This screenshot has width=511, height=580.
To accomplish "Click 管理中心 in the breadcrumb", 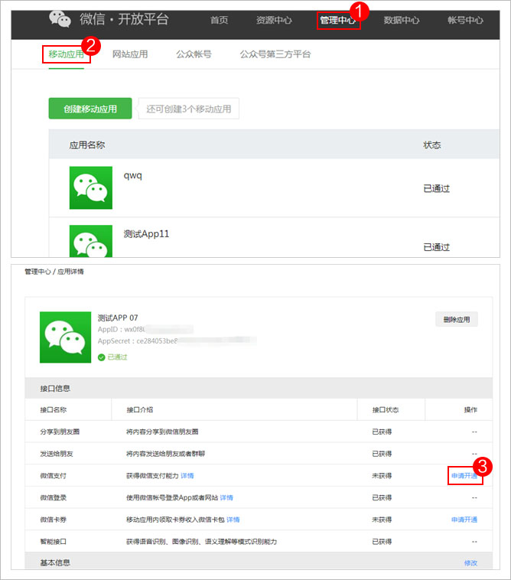I will point(37,272).
